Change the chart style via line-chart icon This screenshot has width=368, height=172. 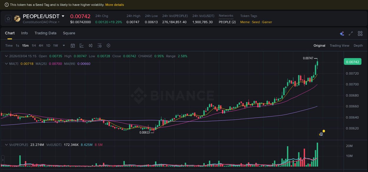[82, 45]
